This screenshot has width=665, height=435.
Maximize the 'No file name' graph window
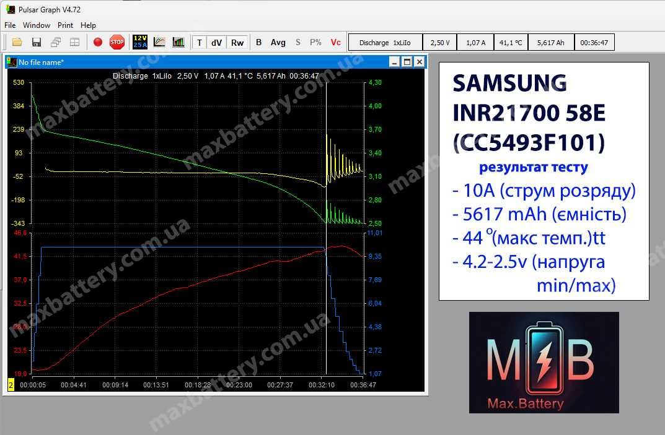pyautogui.click(x=407, y=62)
